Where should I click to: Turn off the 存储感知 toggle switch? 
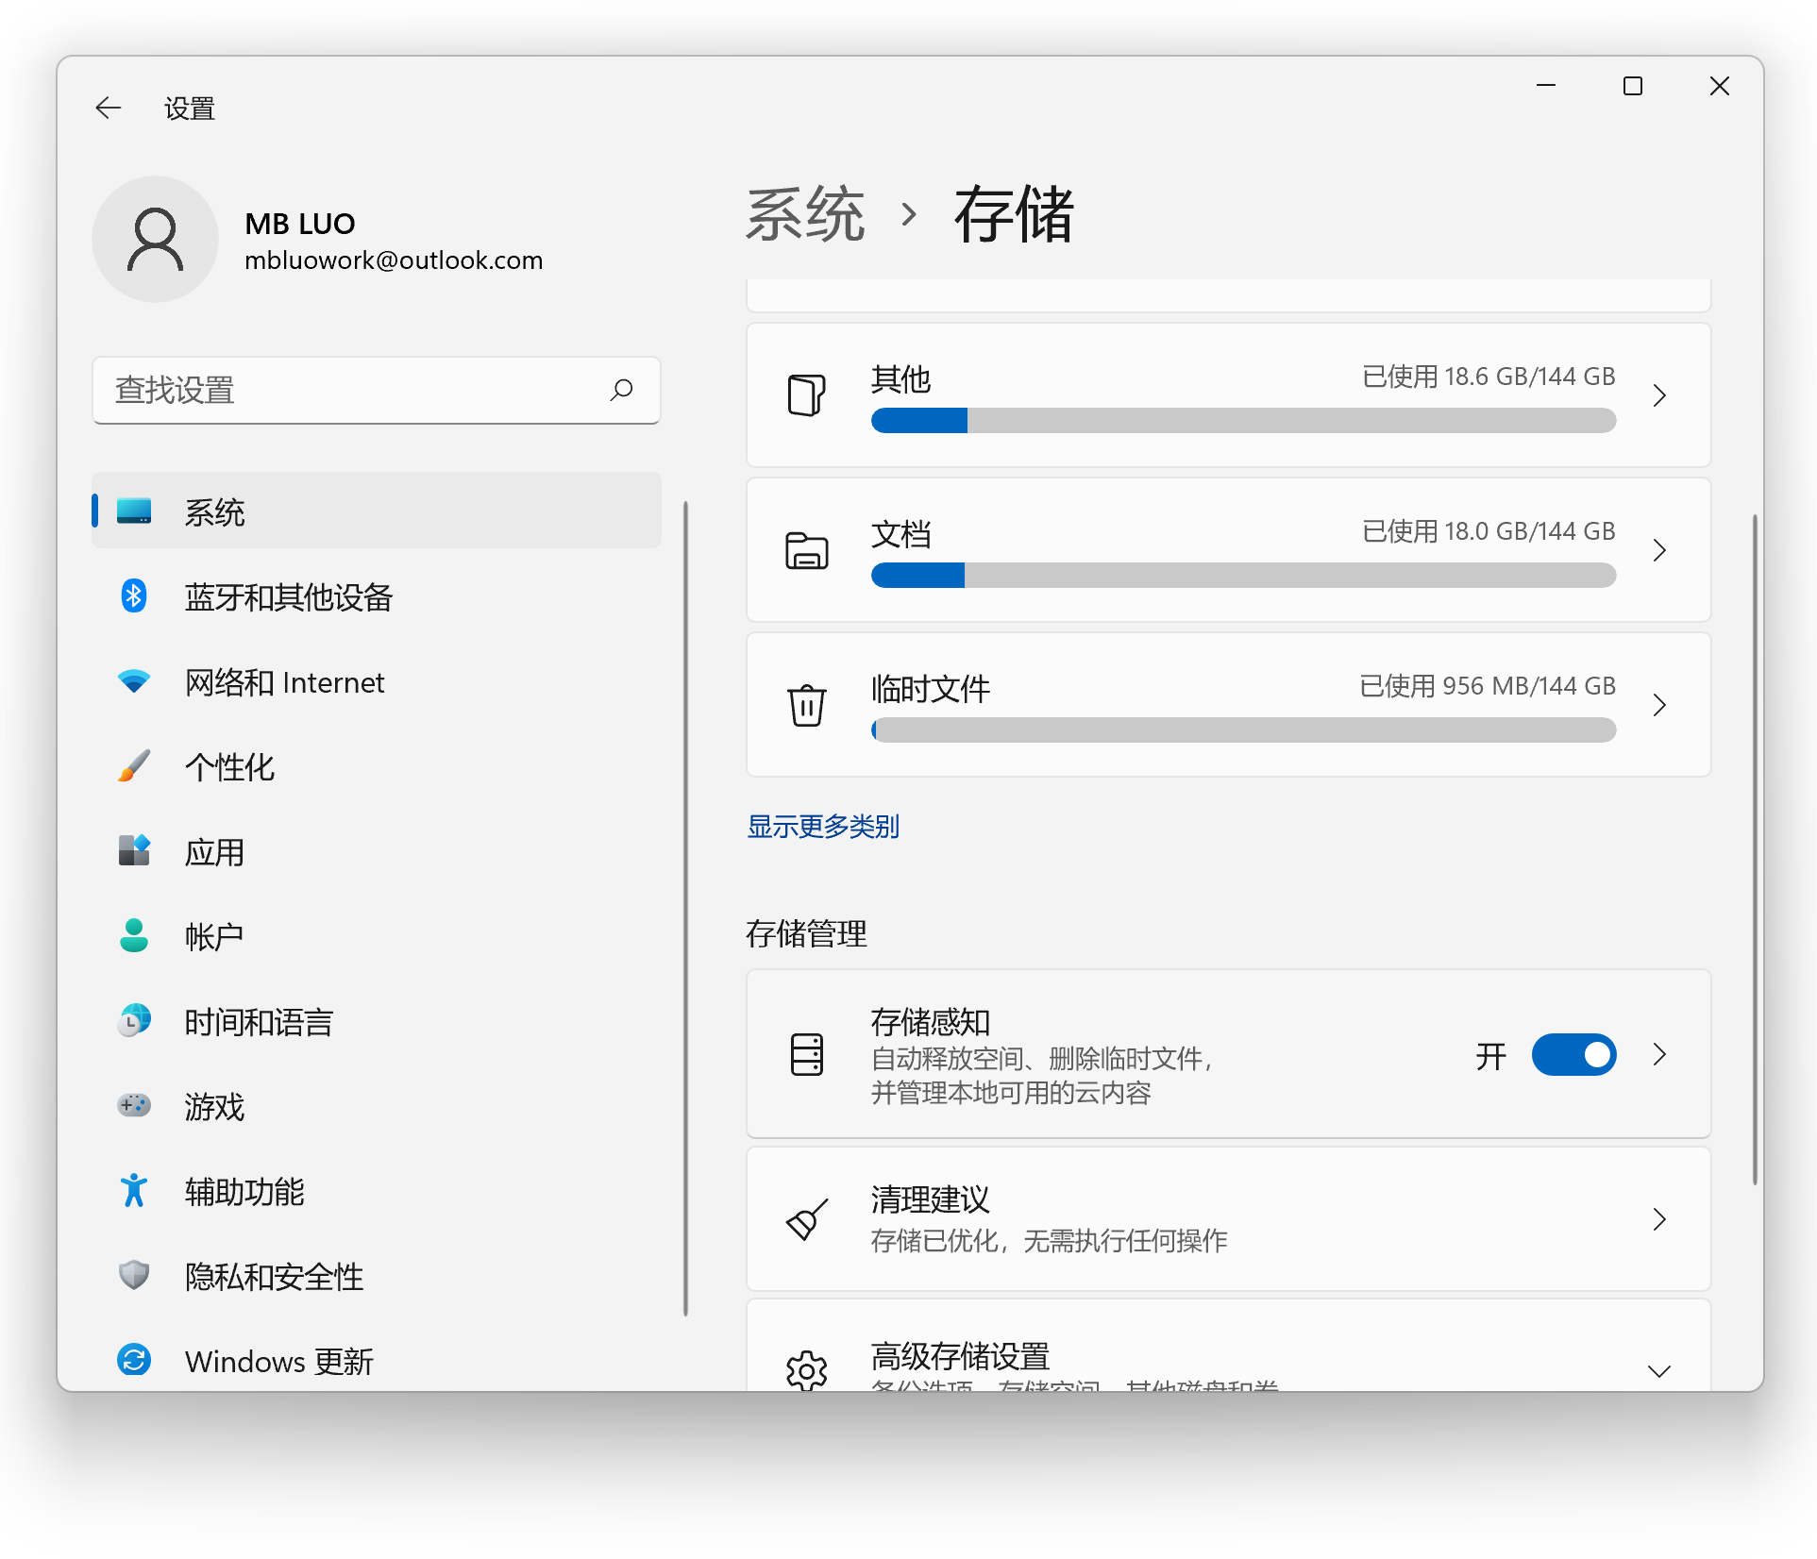(1573, 1054)
